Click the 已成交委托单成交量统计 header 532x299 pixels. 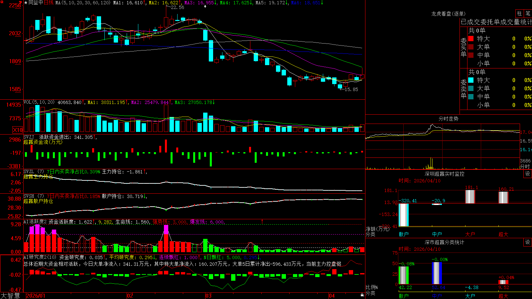point(496,22)
